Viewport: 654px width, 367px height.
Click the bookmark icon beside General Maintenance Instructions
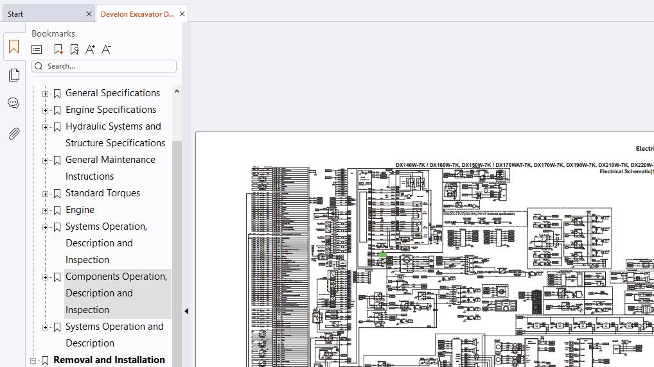[x=57, y=160]
